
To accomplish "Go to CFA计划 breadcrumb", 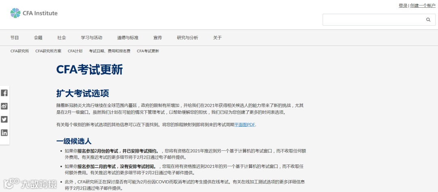I will 75,51.
